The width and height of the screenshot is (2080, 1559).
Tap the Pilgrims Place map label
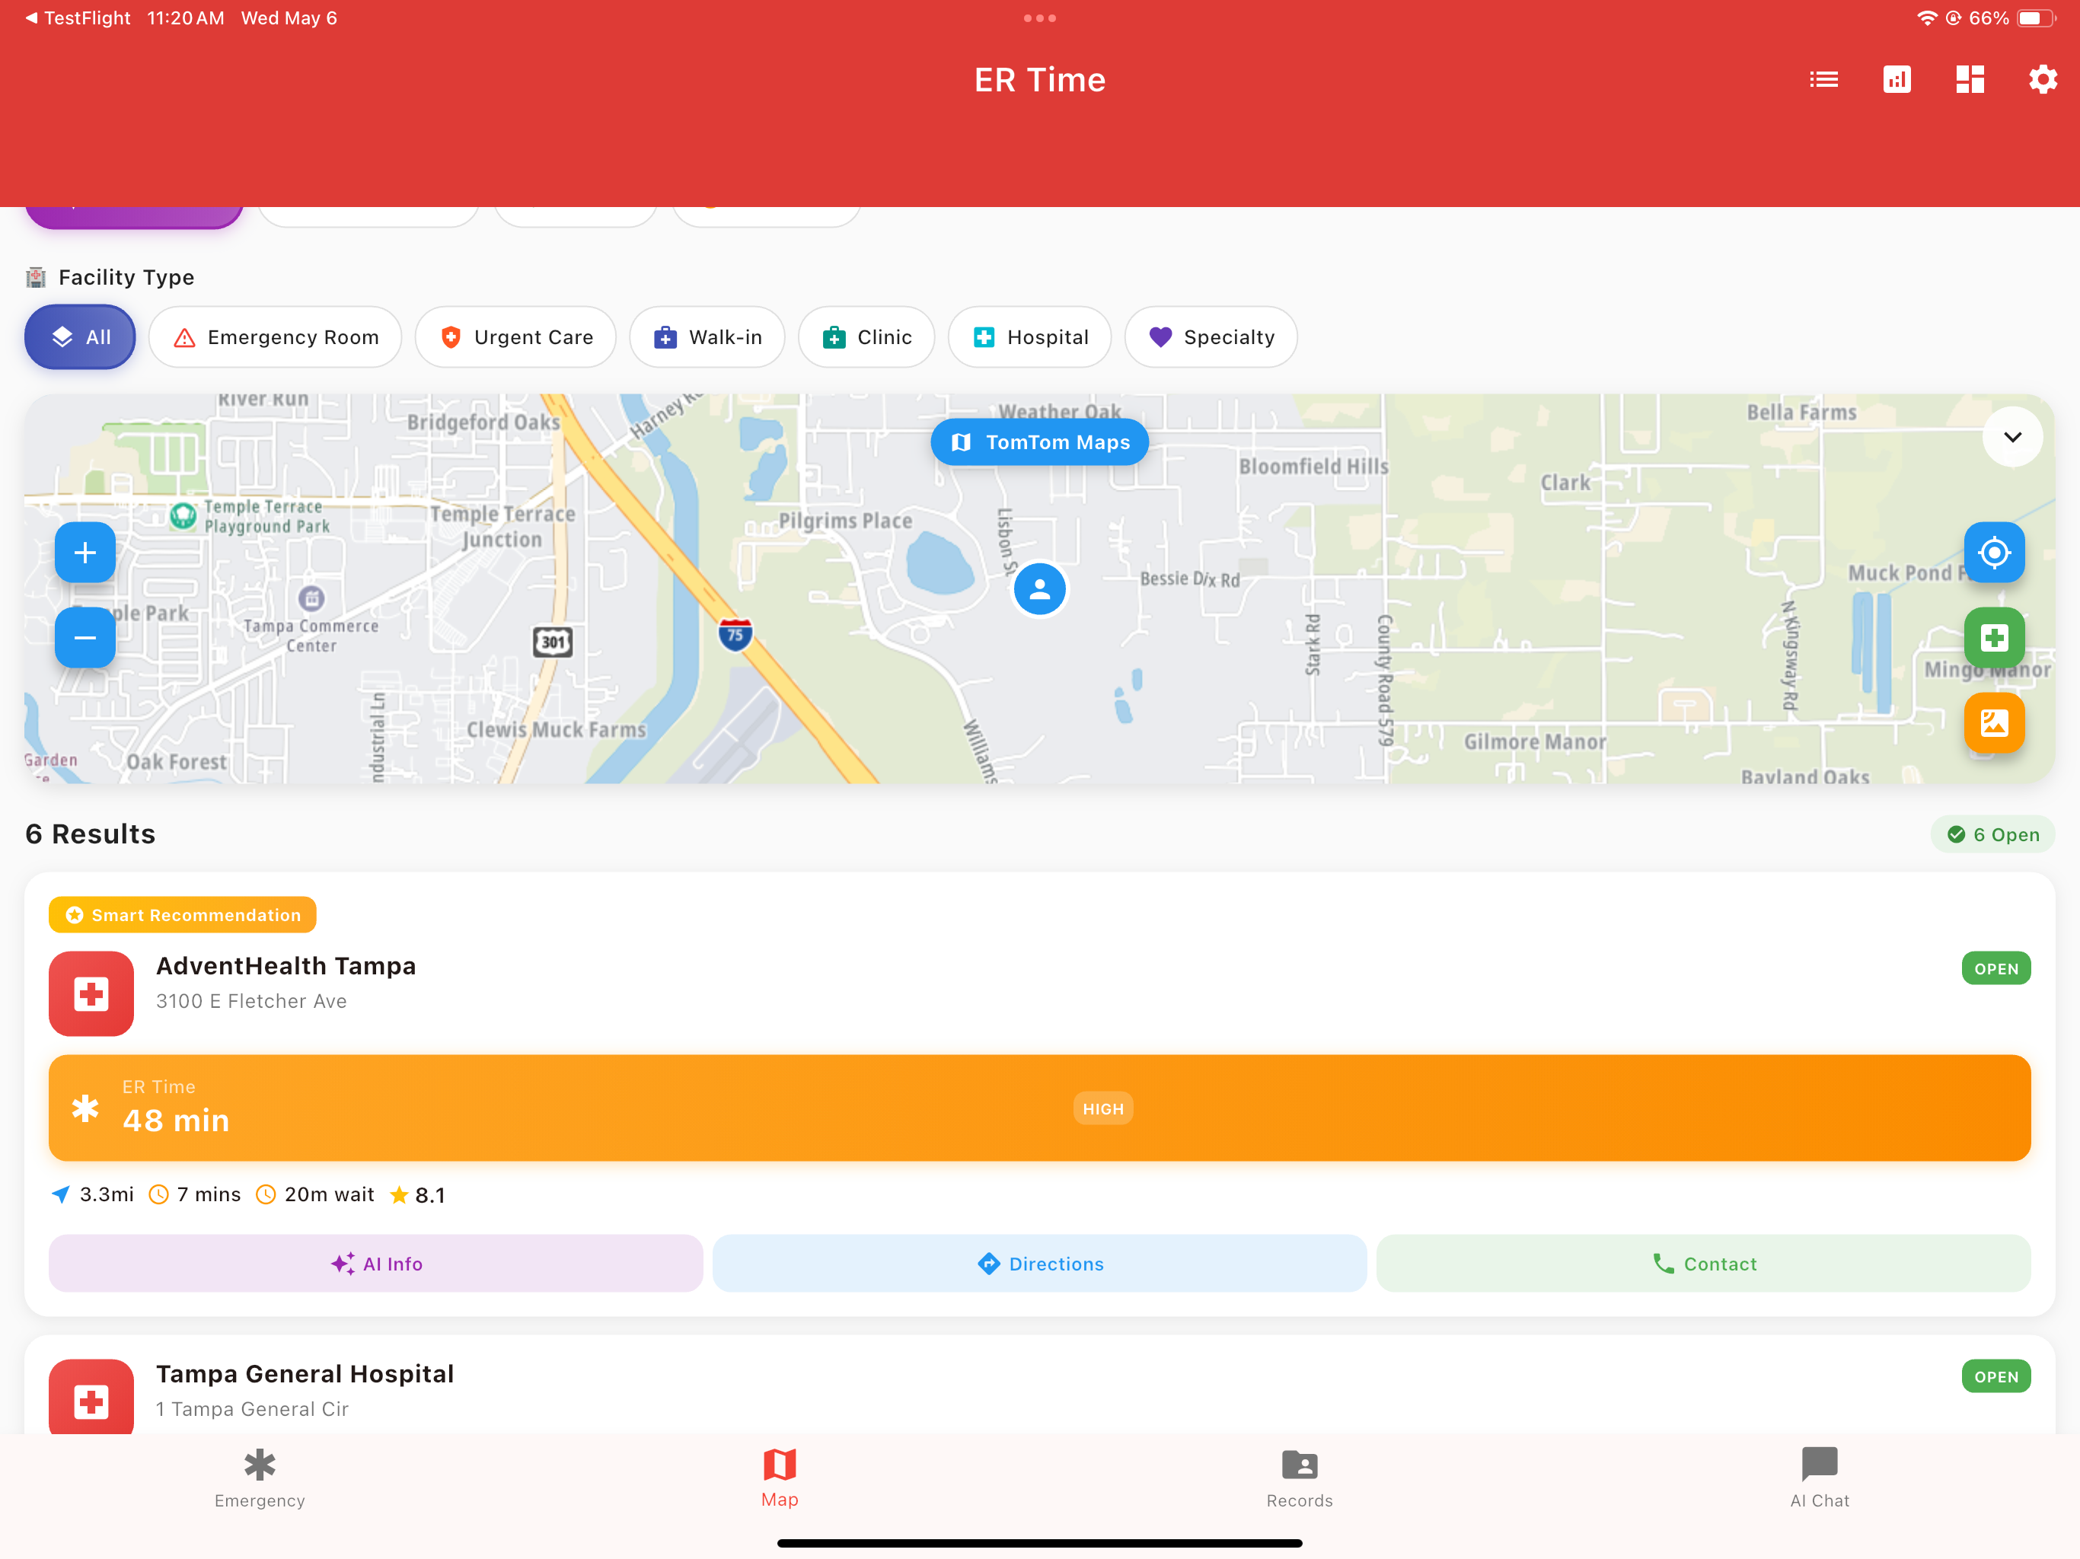(844, 521)
